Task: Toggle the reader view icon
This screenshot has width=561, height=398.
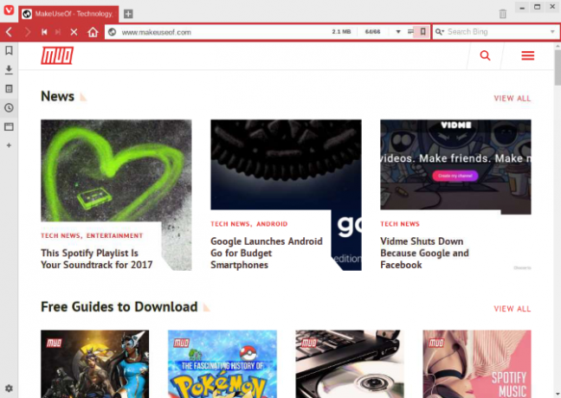Action: click(x=410, y=32)
